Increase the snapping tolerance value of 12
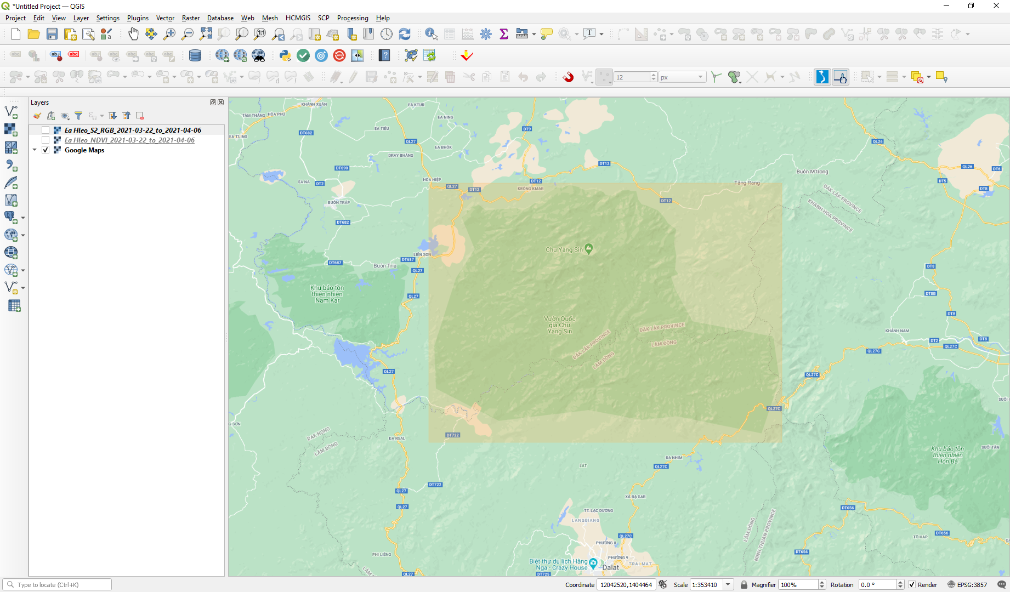The height and width of the screenshot is (592, 1010). point(654,75)
